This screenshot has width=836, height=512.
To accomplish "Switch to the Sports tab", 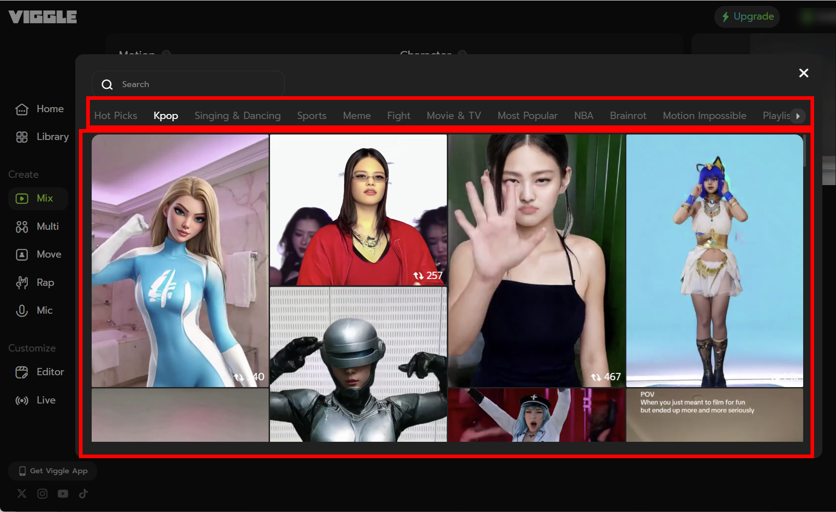I will point(312,116).
